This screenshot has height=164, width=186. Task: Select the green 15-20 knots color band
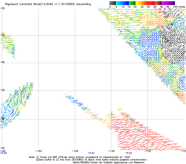pyautogui.click(x=132, y=3)
